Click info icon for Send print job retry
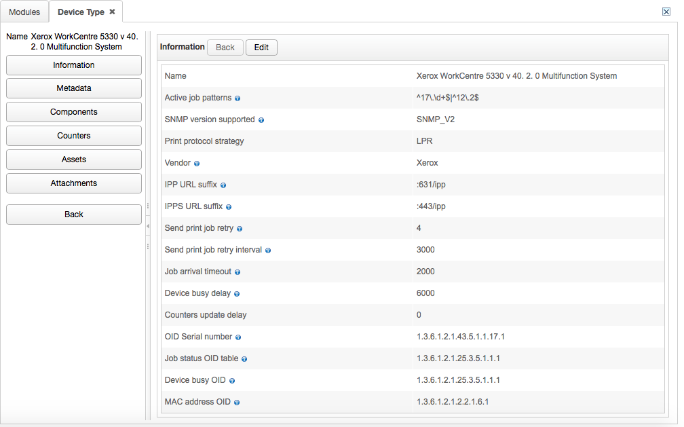The height and width of the screenshot is (427, 684). coord(240,229)
